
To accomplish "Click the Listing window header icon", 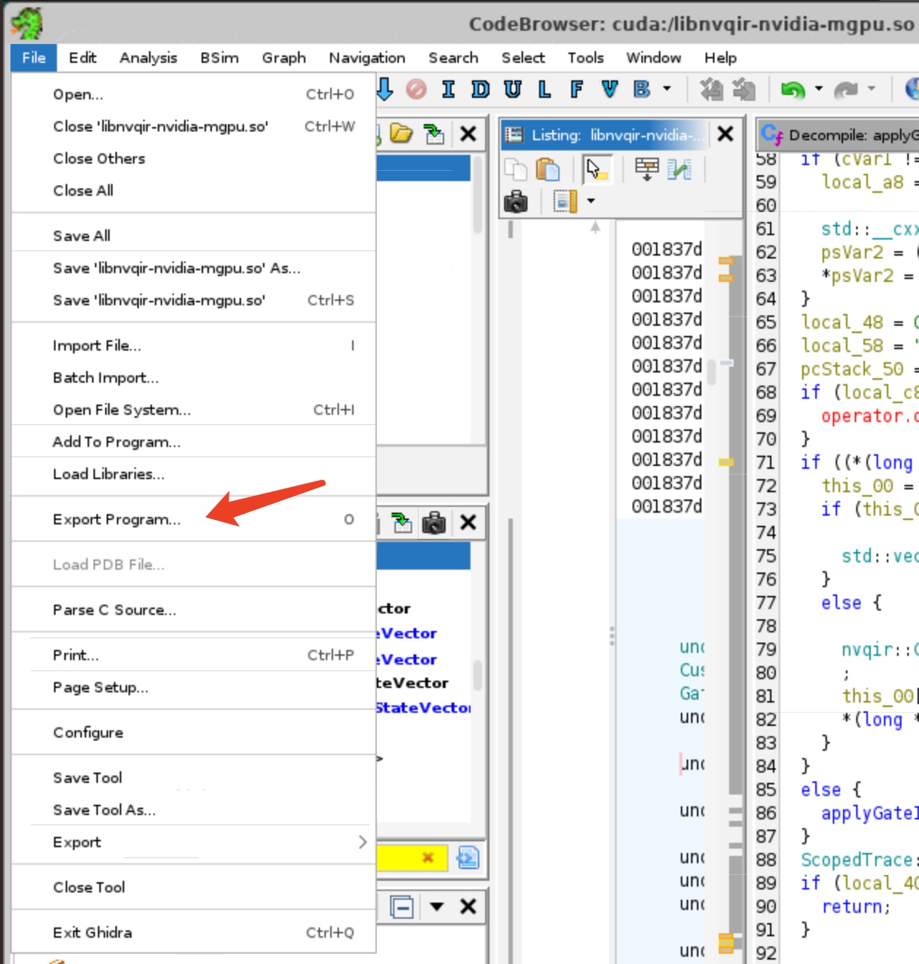I will coord(514,134).
